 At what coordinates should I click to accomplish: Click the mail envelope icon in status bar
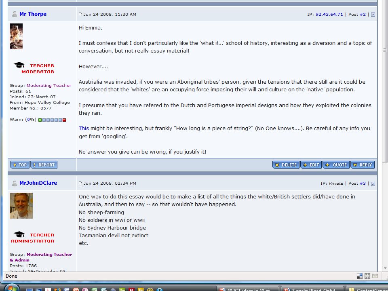coord(375,276)
